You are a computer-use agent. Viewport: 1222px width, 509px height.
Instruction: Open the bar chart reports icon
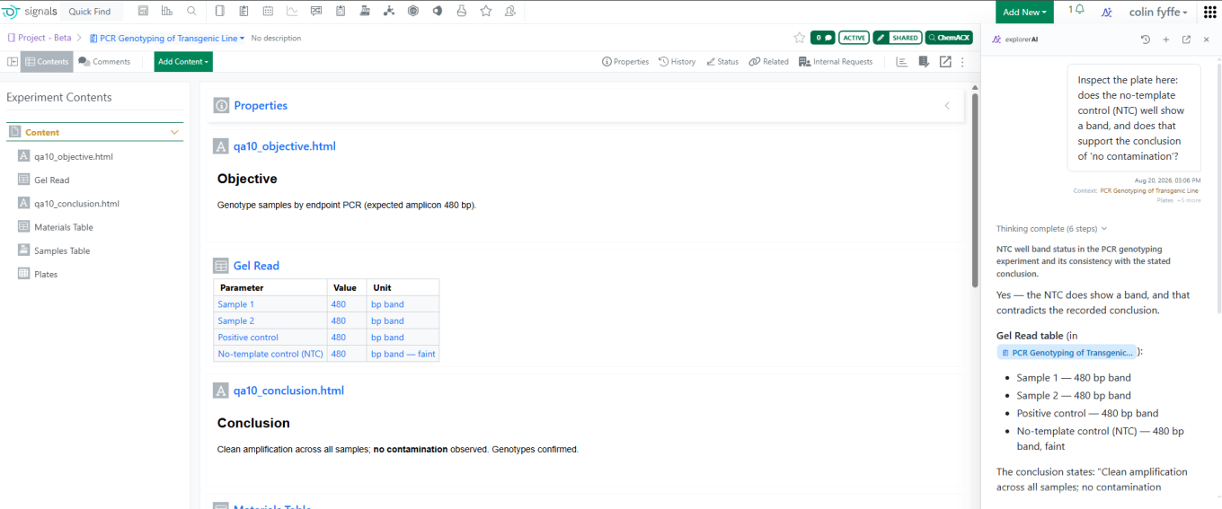(x=167, y=11)
